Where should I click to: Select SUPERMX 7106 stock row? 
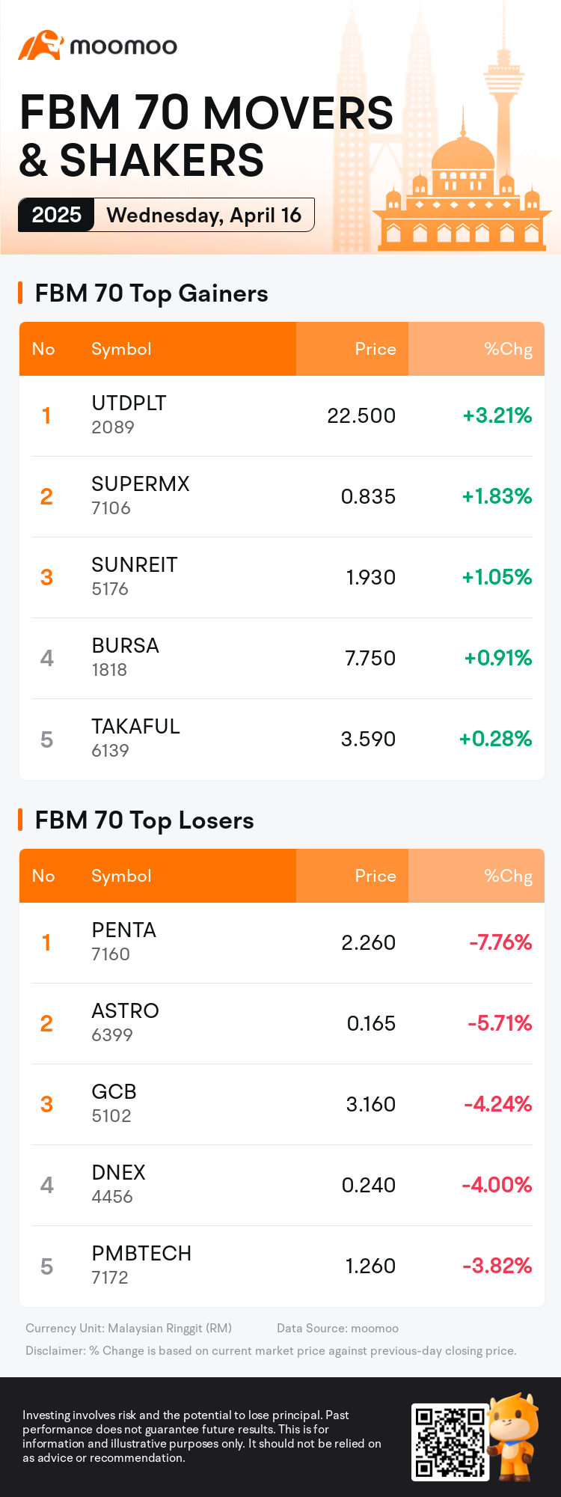point(282,496)
